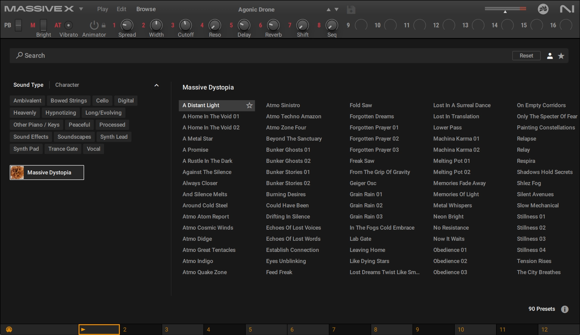The height and width of the screenshot is (335, 580).
Task: Click empty macro knob 12
Action: click(449, 25)
